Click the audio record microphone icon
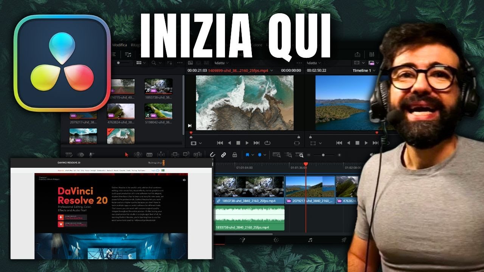 (91, 155)
